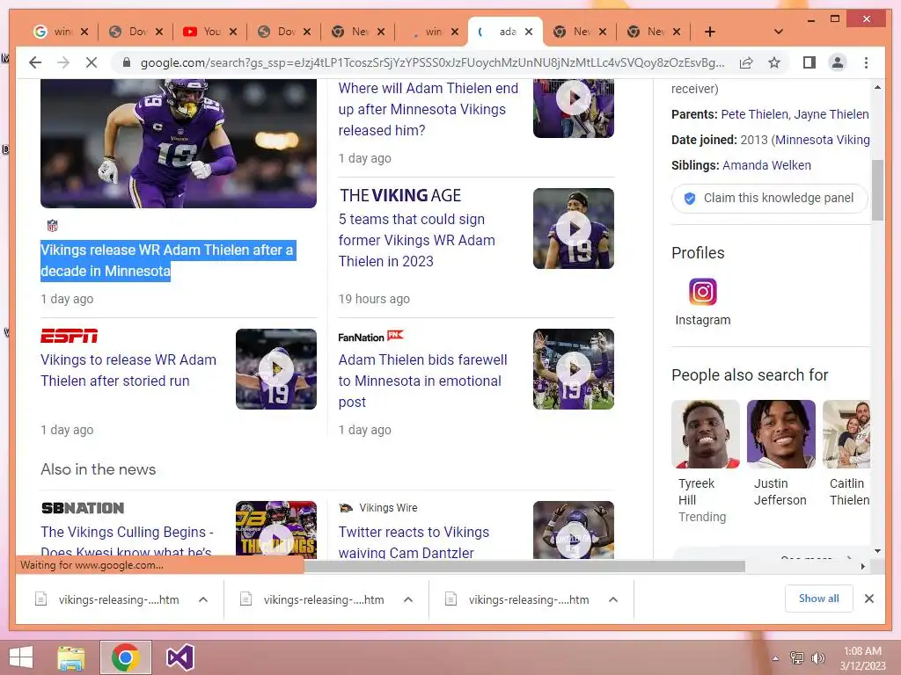Click the SB Nation logo
The height and width of the screenshot is (675, 901).
(x=83, y=508)
